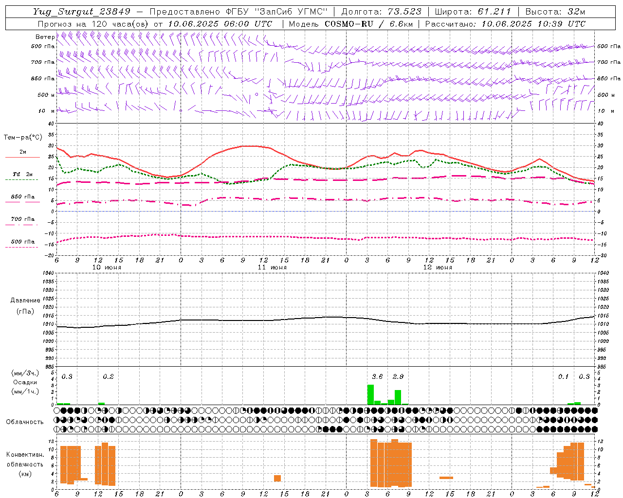Click the Прогноз на 120 часа(ов) text

(93, 24)
